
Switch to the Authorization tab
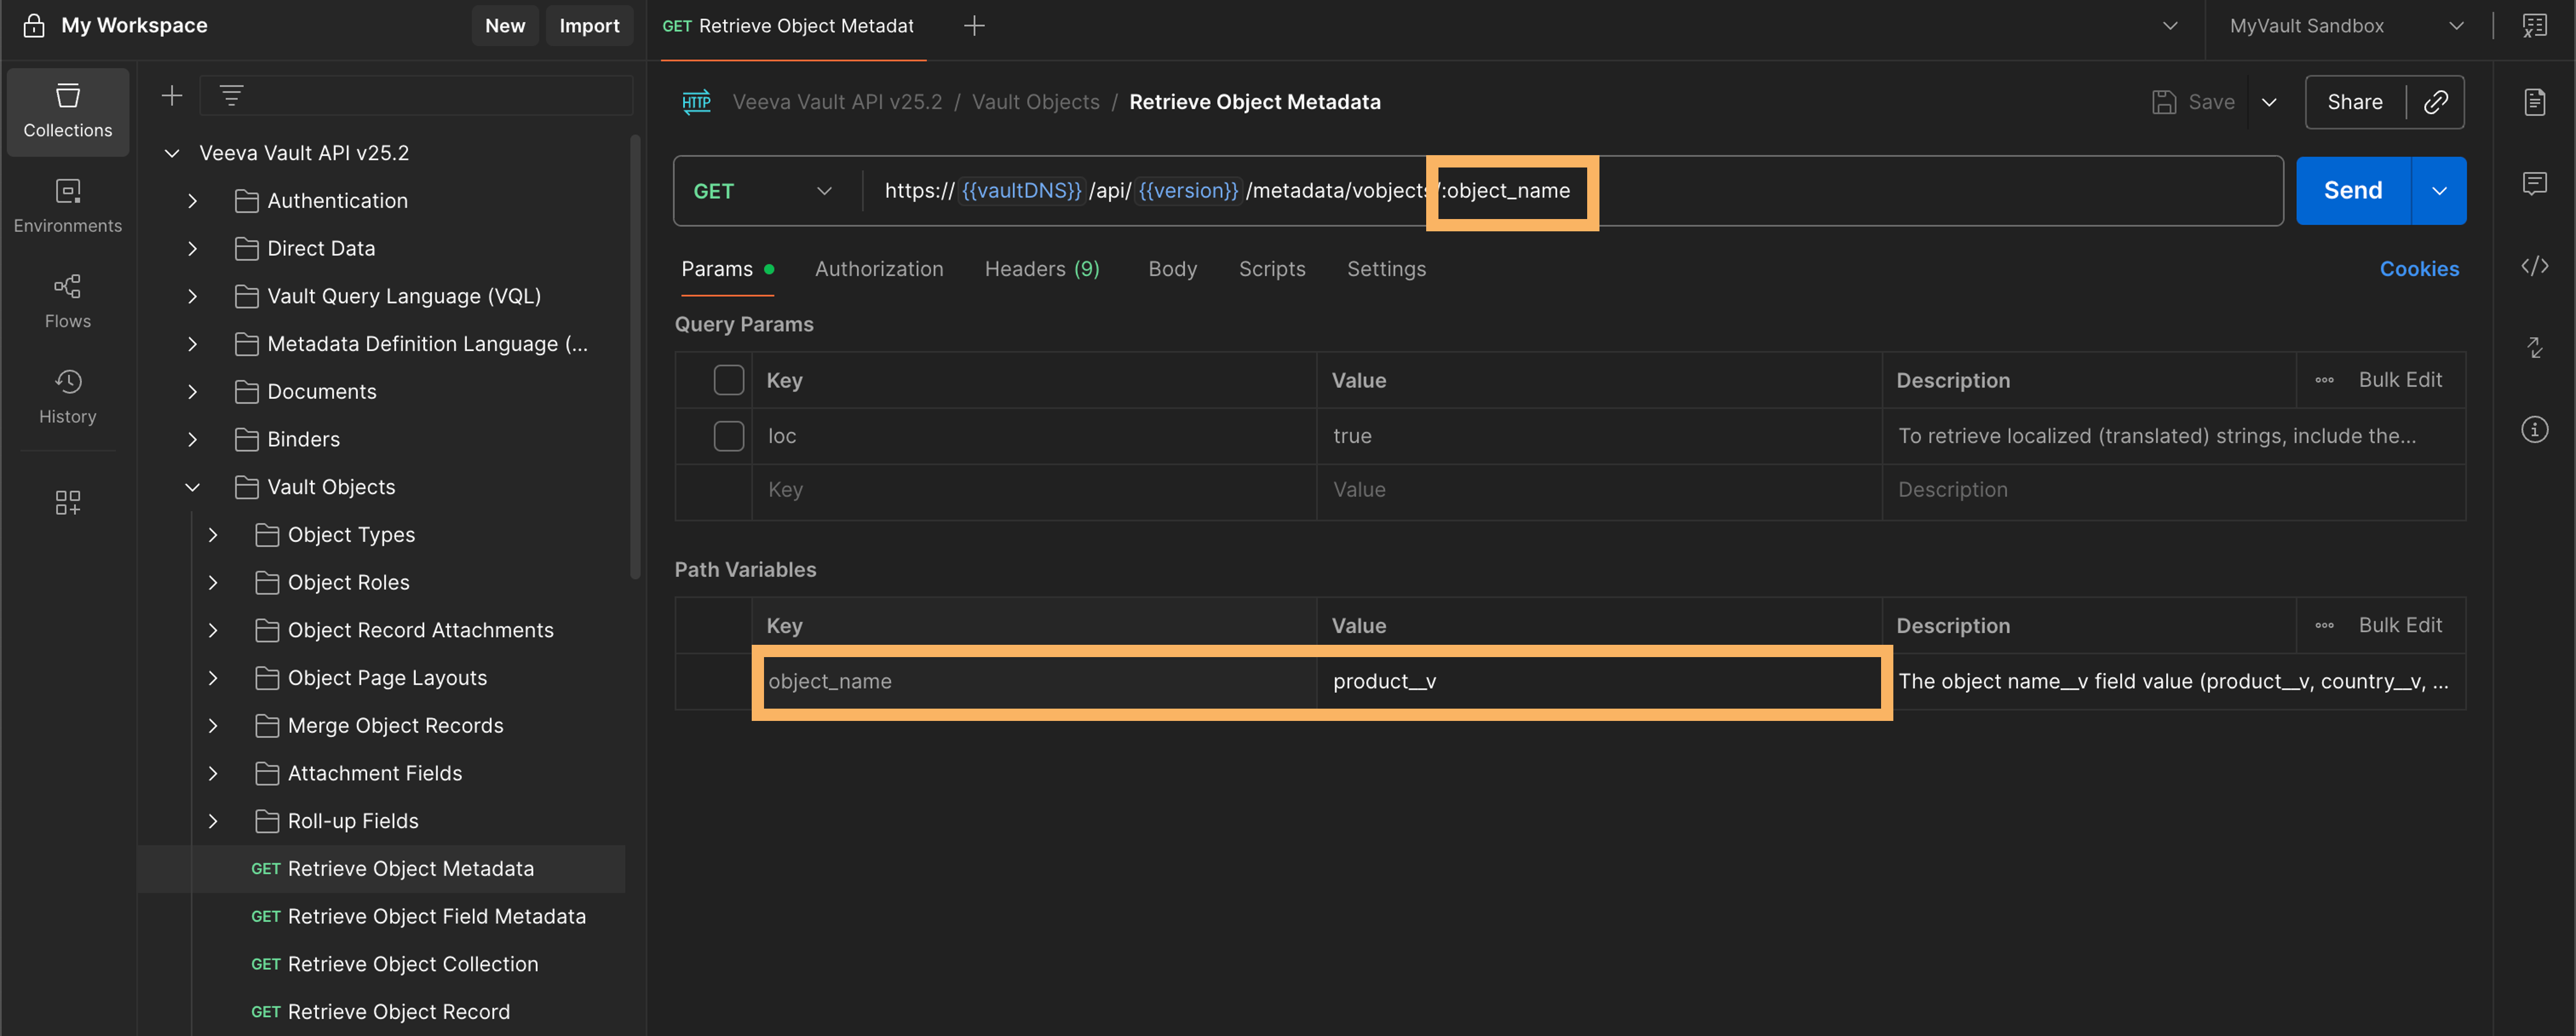pos(878,269)
